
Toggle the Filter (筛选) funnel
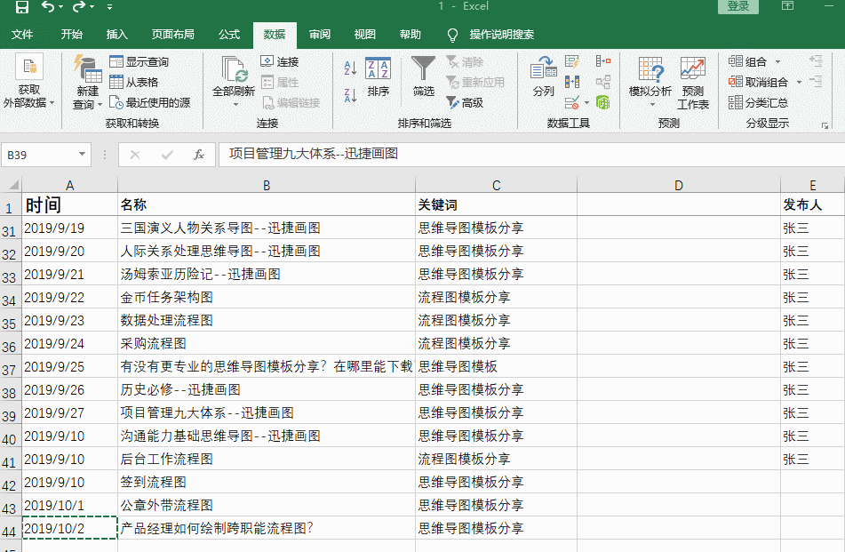click(424, 76)
